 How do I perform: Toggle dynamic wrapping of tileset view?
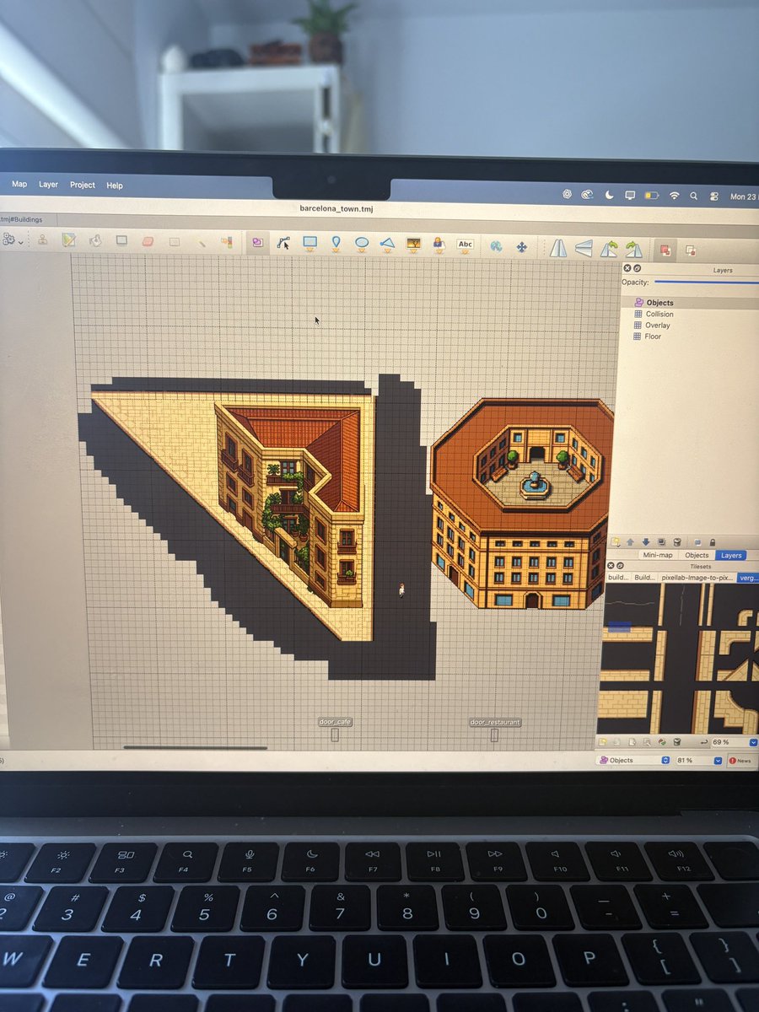[703, 742]
